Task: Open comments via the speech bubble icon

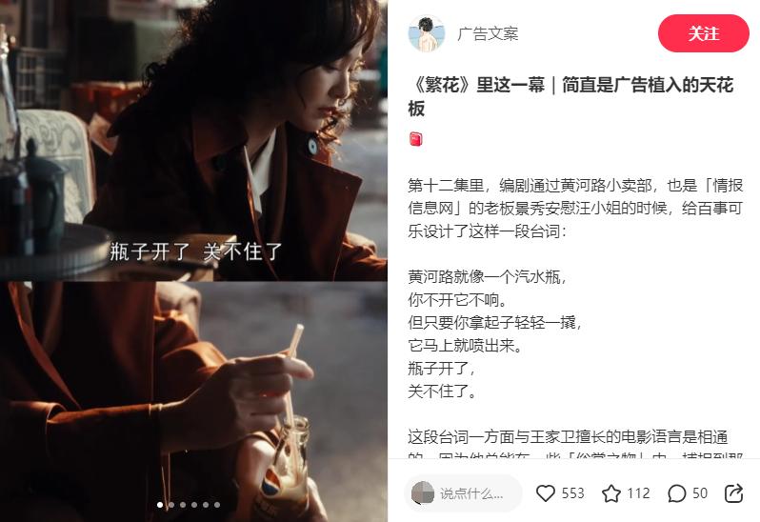Action: click(676, 493)
